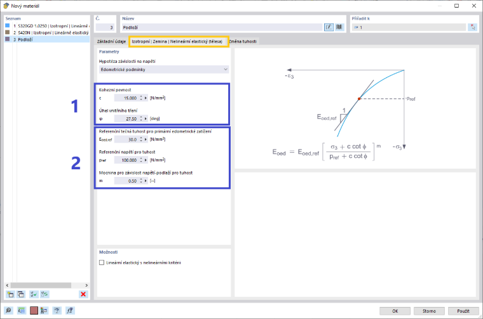The width and height of the screenshot is (483, 319).
Task: Click the stepper arrows of cohesion c
Action: pos(141,98)
